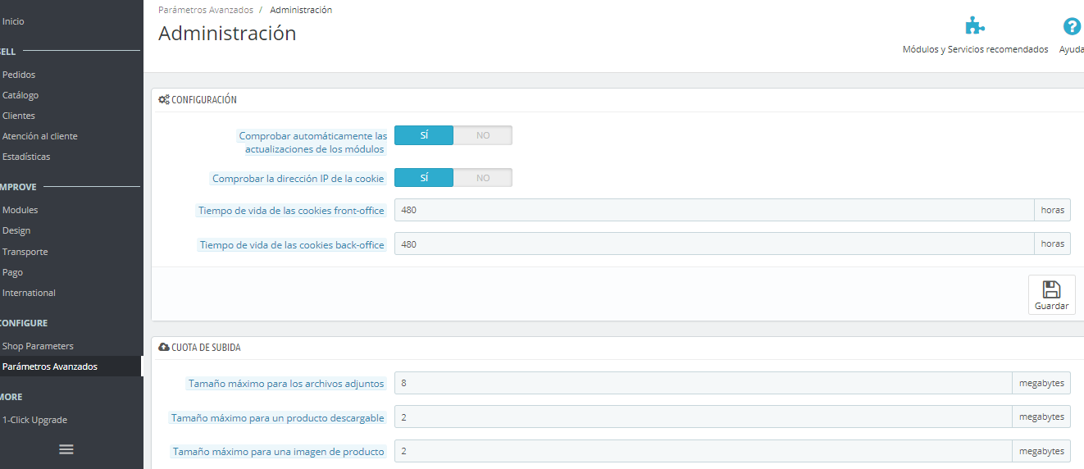Viewport: 1084px width, 469px height.
Task: Open the Ayuda help question mark icon
Action: point(1072,26)
